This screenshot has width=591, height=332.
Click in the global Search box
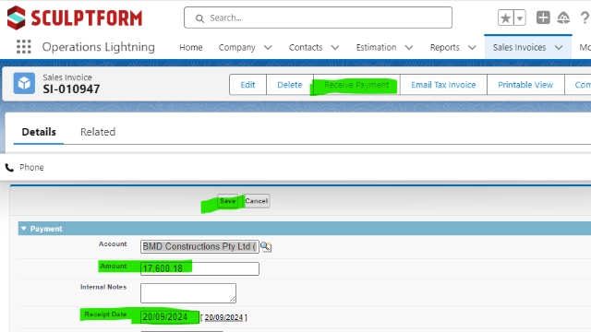[x=318, y=18]
